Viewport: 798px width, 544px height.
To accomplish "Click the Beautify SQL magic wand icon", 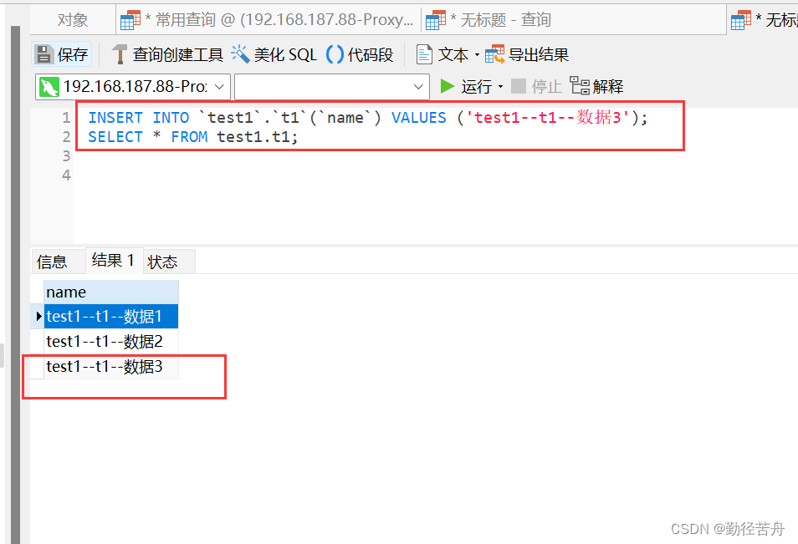I will click(x=240, y=53).
